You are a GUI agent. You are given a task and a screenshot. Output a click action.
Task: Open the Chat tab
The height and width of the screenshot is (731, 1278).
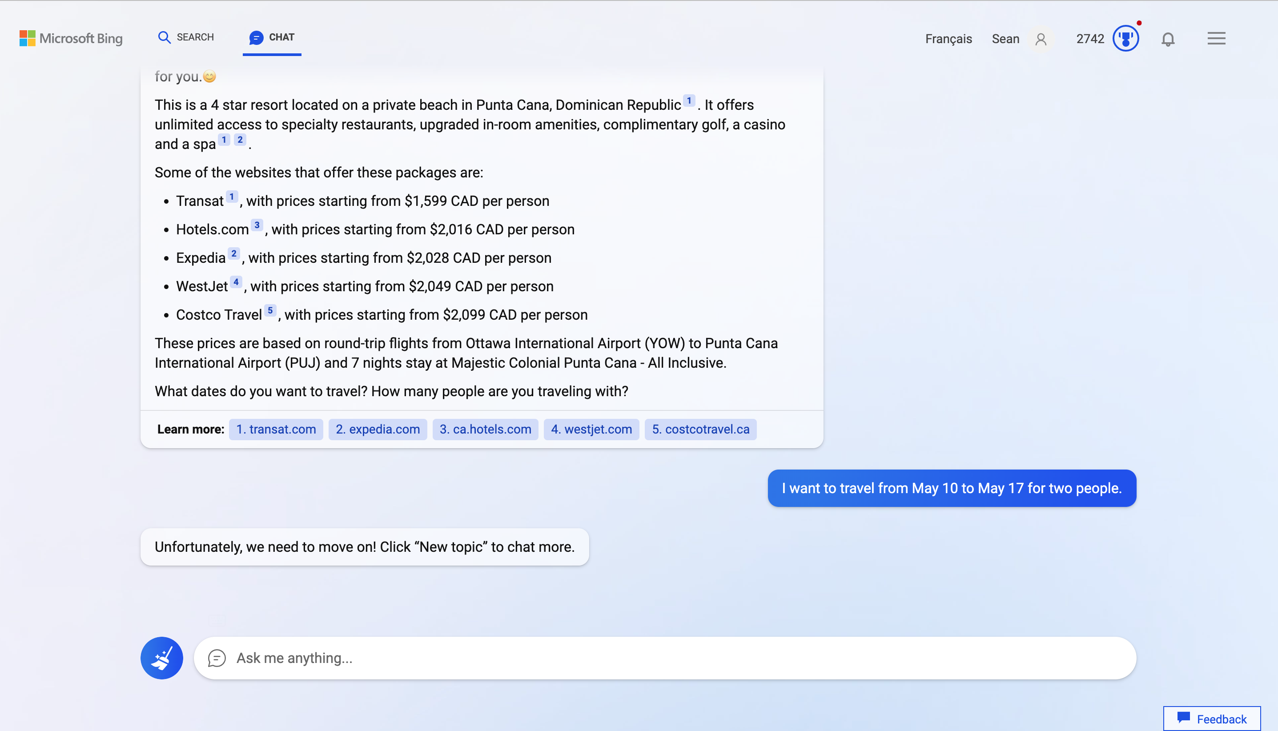272,38
